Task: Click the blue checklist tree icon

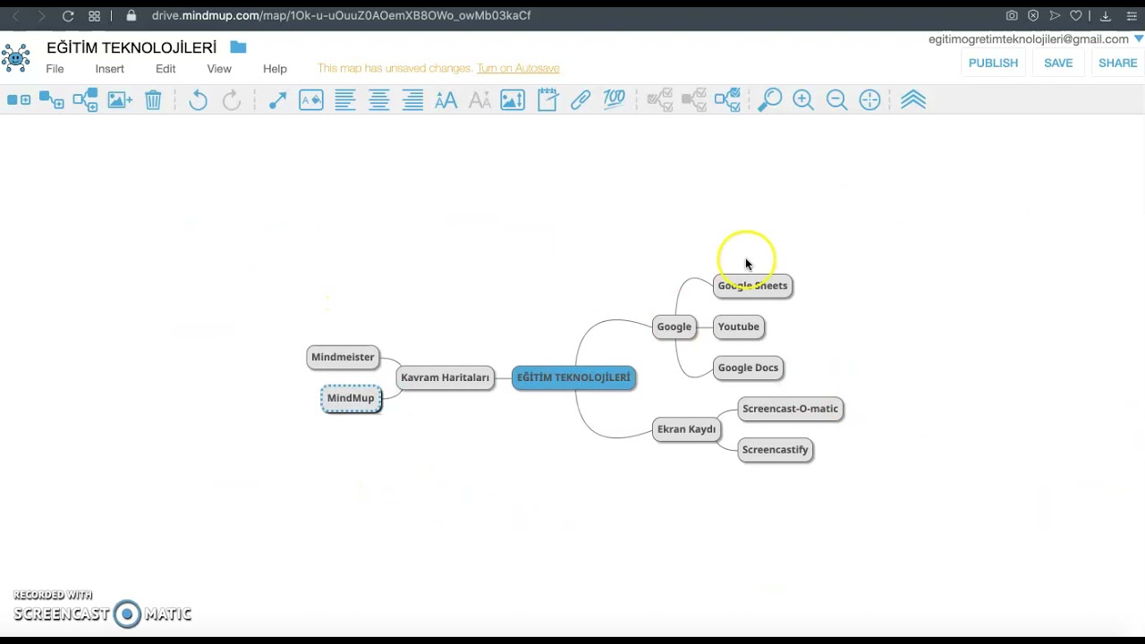Action: 727,100
